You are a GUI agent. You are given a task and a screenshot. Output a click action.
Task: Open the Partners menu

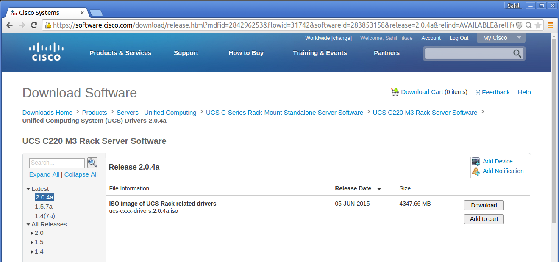387,53
